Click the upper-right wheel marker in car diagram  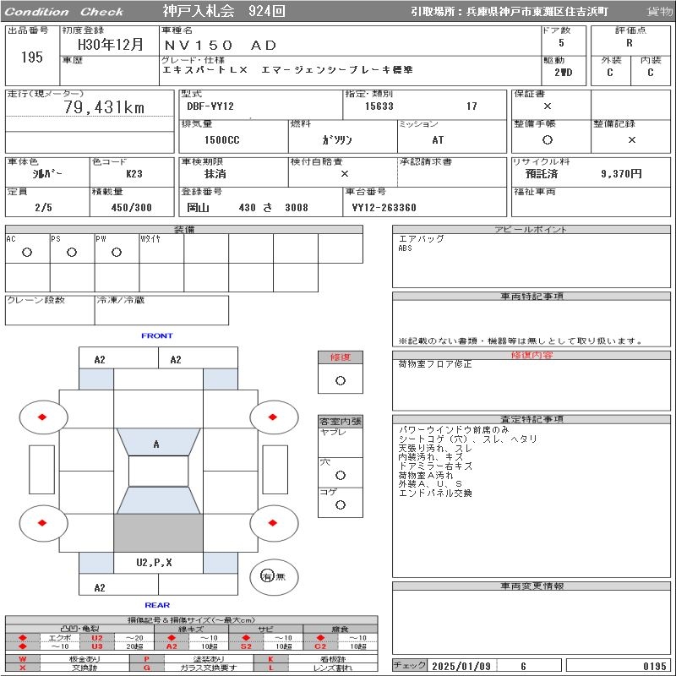[x=274, y=417]
